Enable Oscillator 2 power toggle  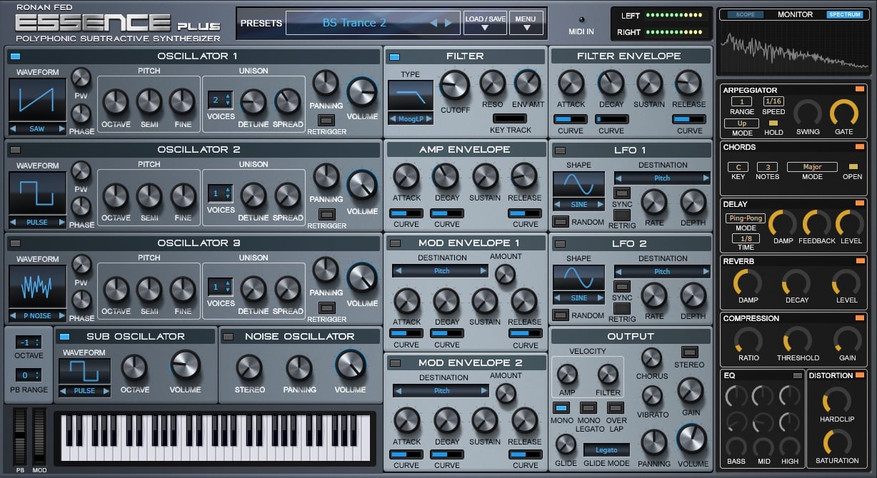15,150
